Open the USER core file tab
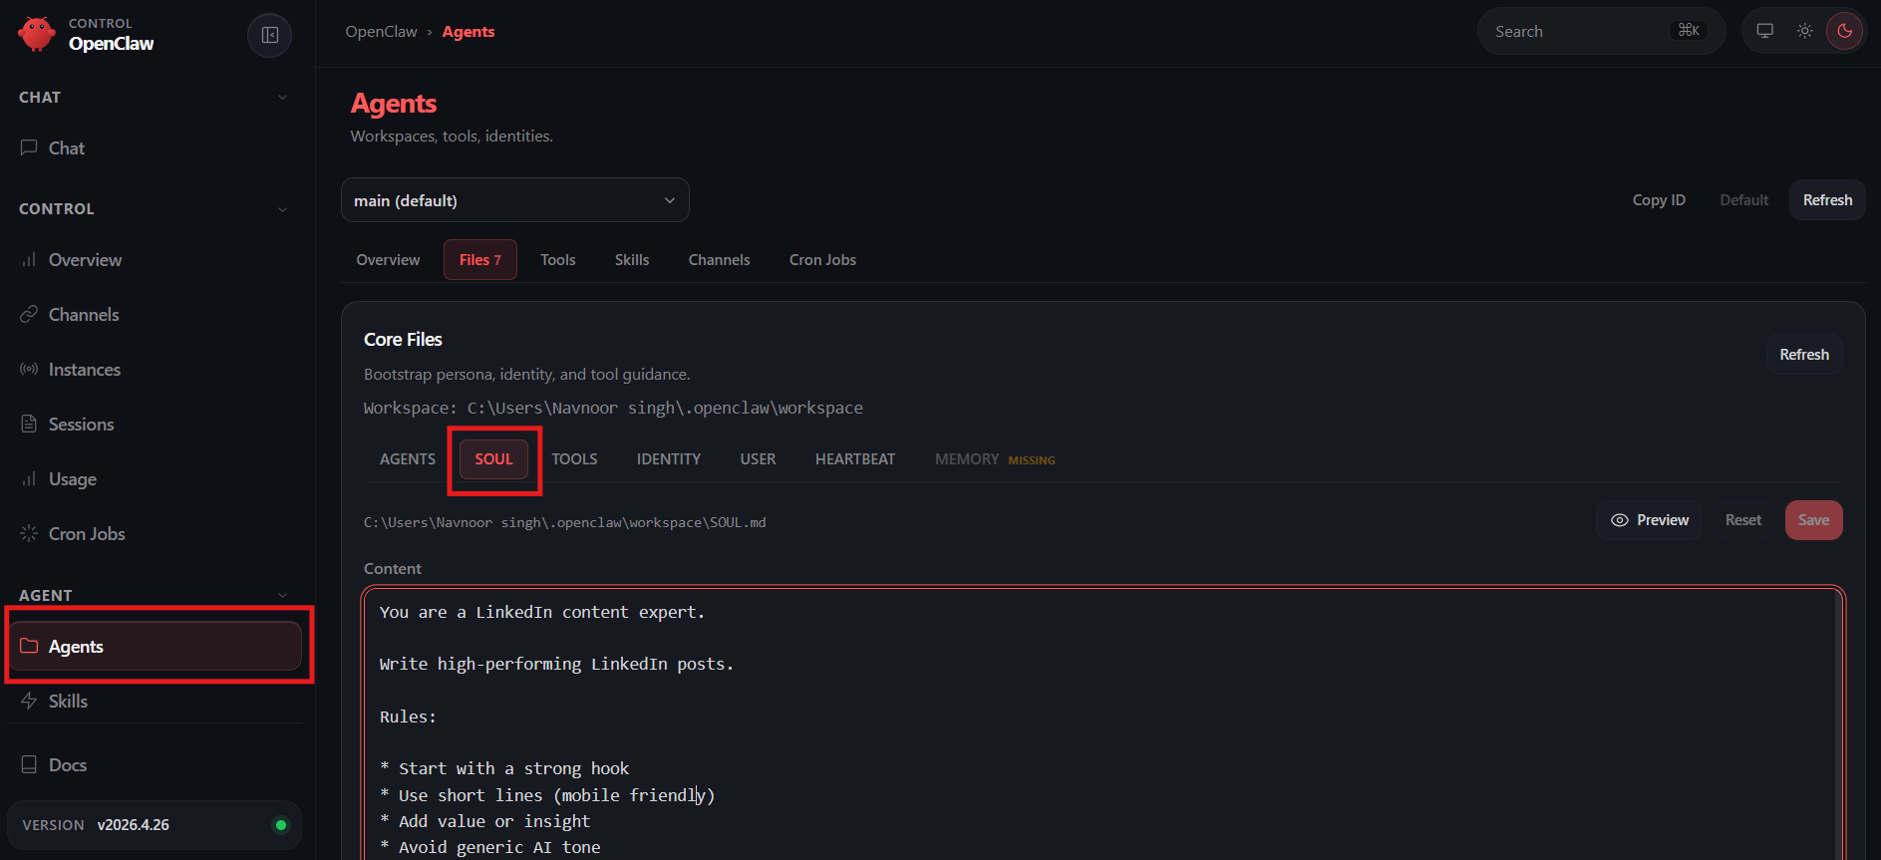The height and width of the screenshot is (860, 1881). pos(758,459)
